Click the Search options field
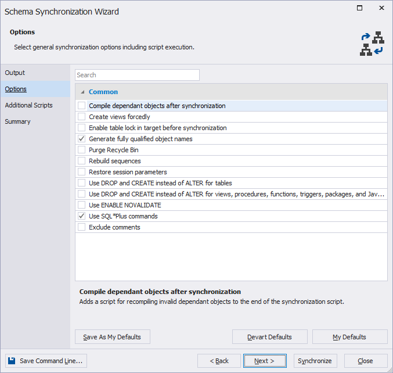393x373 pixels. (x=137, y=75)
